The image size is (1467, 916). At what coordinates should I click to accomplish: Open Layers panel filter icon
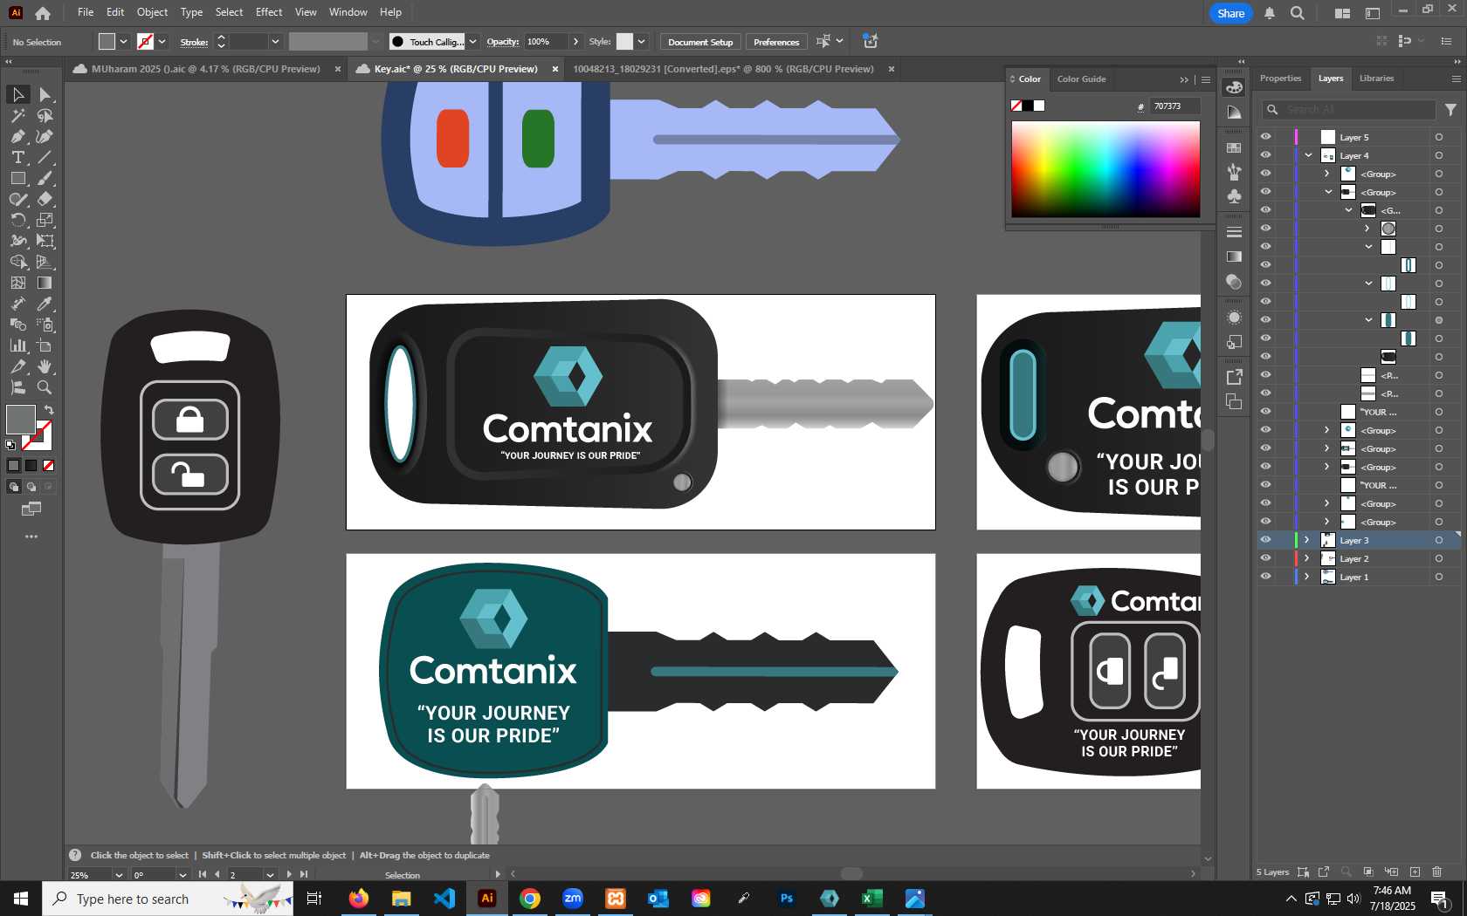[x=1450, y=110]
